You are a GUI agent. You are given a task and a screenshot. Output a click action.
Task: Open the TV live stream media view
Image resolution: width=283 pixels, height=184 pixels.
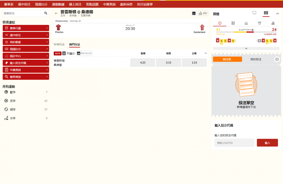[x=254, y=13]
